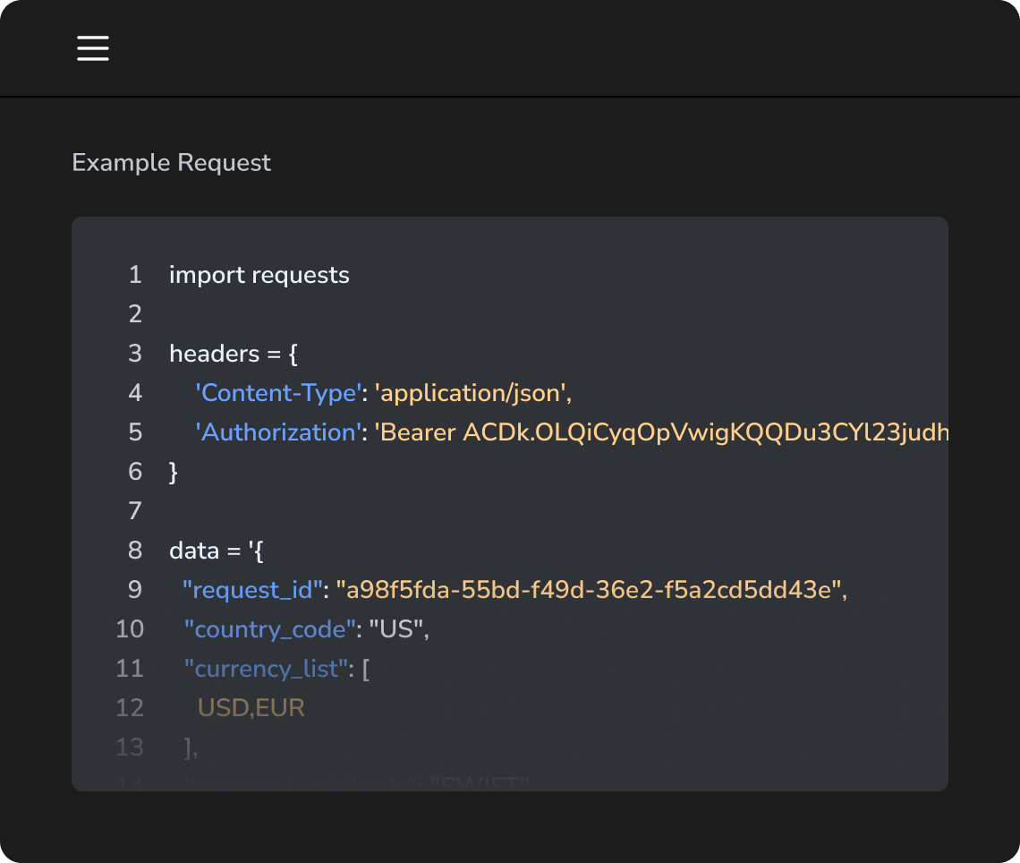
Task: Click the 'headers = {' line
Action: [x=233, y=354]
